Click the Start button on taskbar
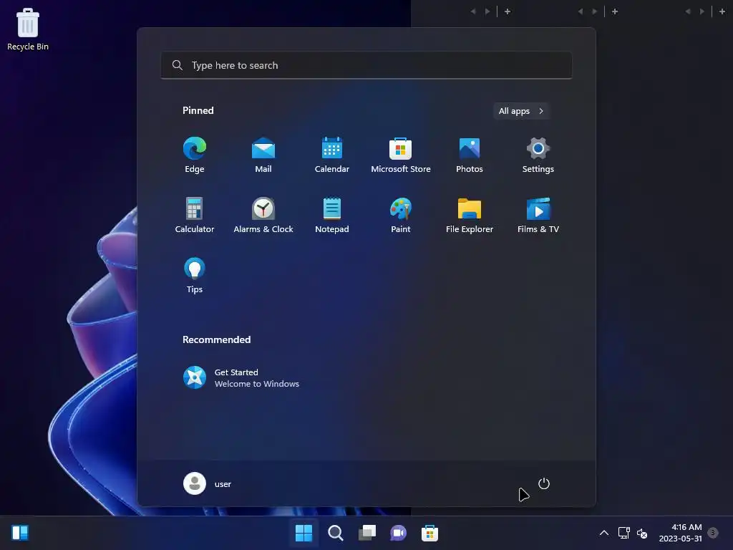The width and height of the screenshot is (733, 550). point(304,533)
